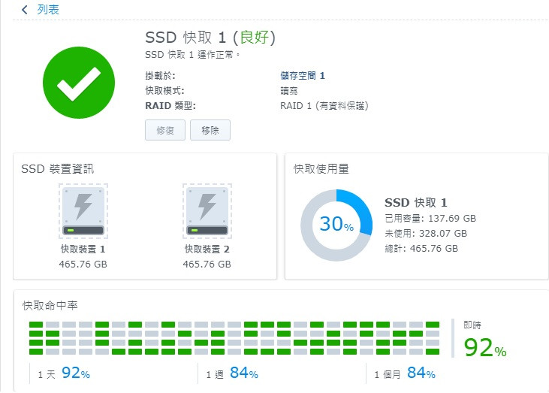Click the green checkmark healthy status icon
The image size is (549, 393).
coord(79,83)
